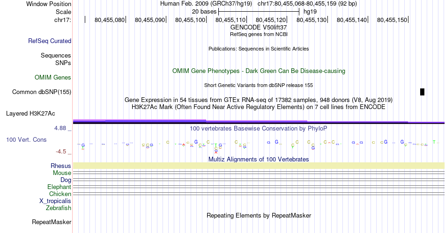This screenshot has width=445, height=233.
Task: Click the Scale row label
Action: (63, 12)
